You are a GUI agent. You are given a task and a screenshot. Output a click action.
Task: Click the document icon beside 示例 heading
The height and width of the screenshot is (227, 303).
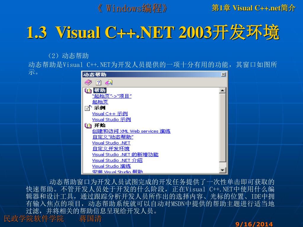click(88, 108)
